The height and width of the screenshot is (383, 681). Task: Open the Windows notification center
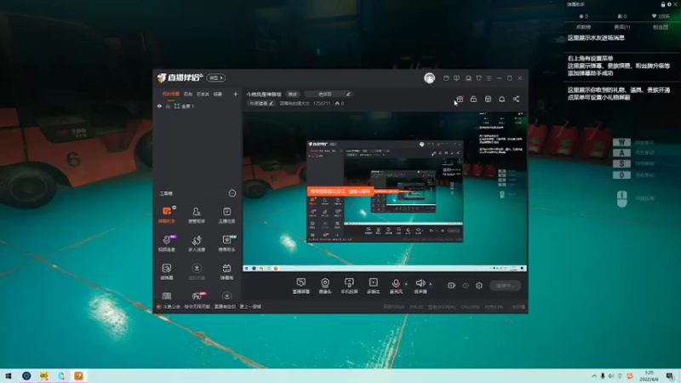tap(671, 375)
